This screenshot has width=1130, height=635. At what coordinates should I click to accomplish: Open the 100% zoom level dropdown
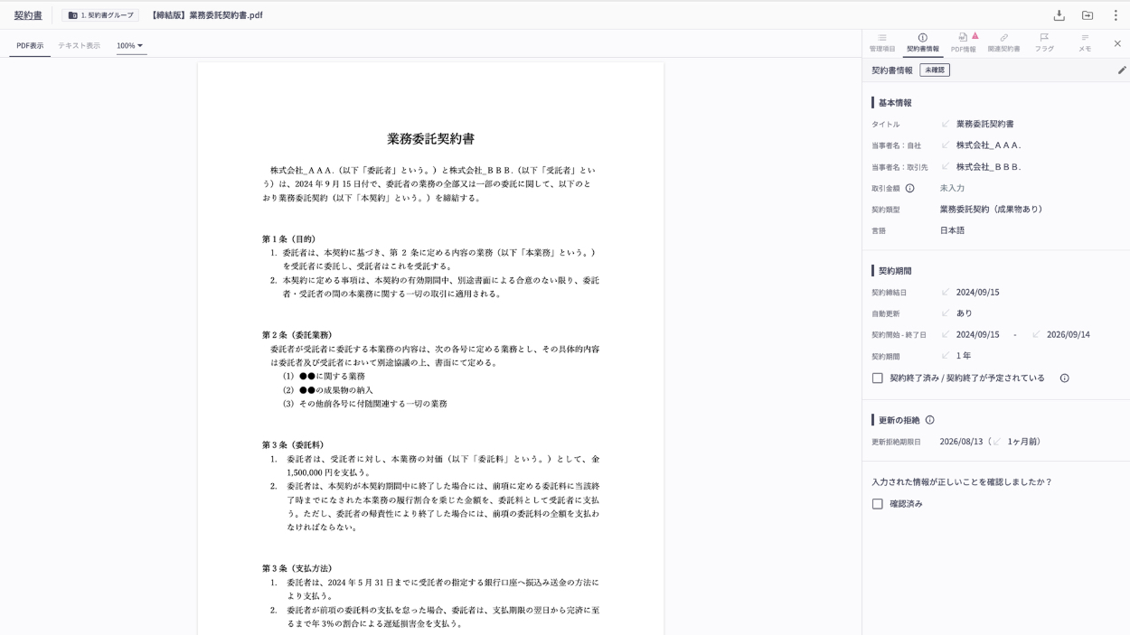point(131,45)
